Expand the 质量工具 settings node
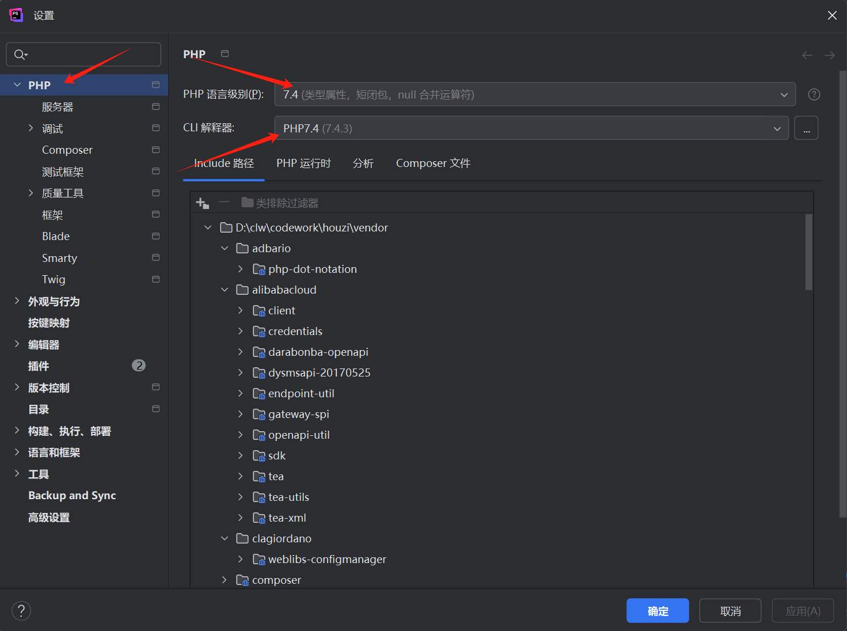Image resolution: width=847 pixels, height=631 pixels. tap(31, 193)
